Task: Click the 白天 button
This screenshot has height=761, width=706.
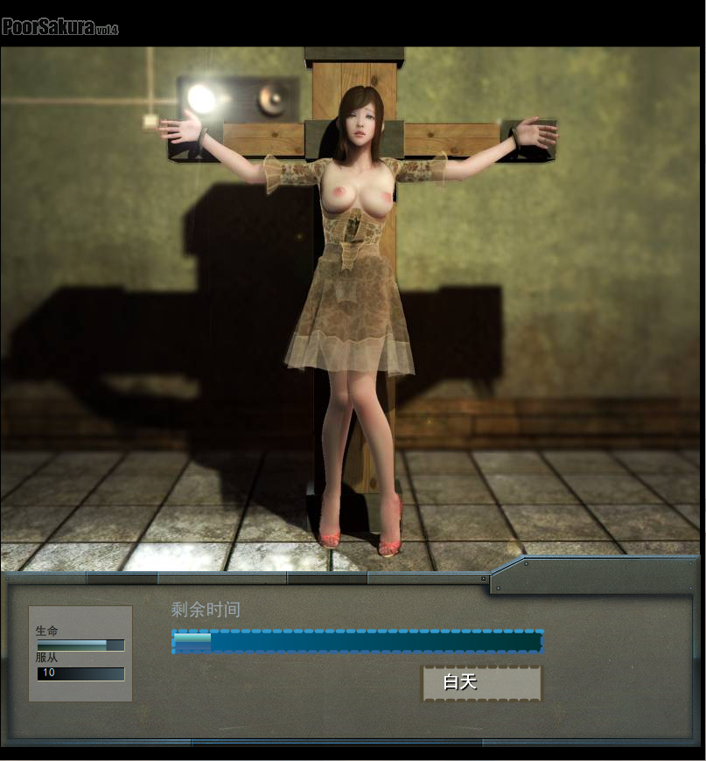Action: coord(482,682)
